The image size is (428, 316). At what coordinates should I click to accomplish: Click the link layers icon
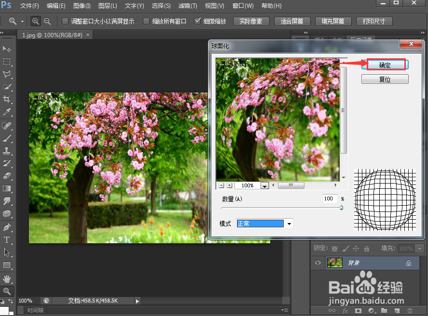(x=332, y=310)
